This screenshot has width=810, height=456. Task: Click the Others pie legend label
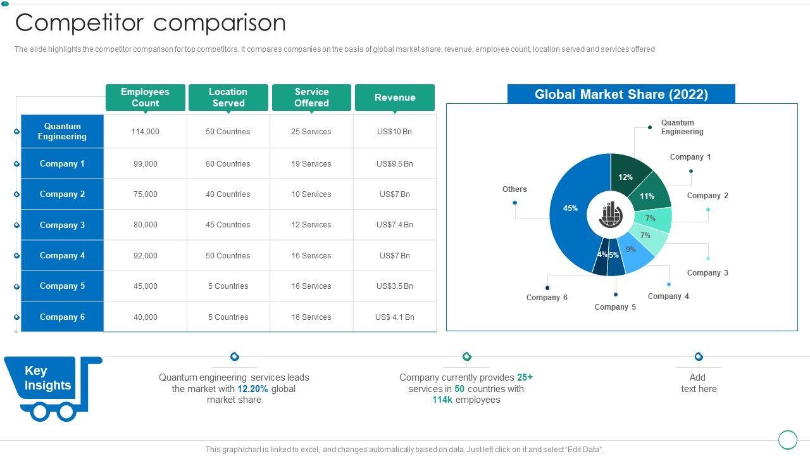pyautogui.click(x=514, y=189)
